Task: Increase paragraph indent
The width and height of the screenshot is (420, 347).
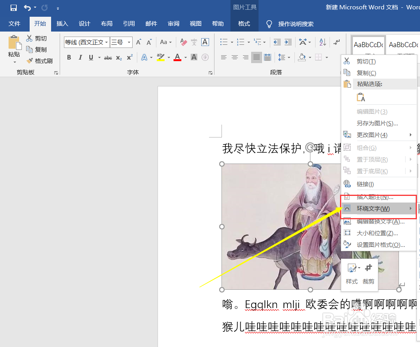Action: [288, 42]
